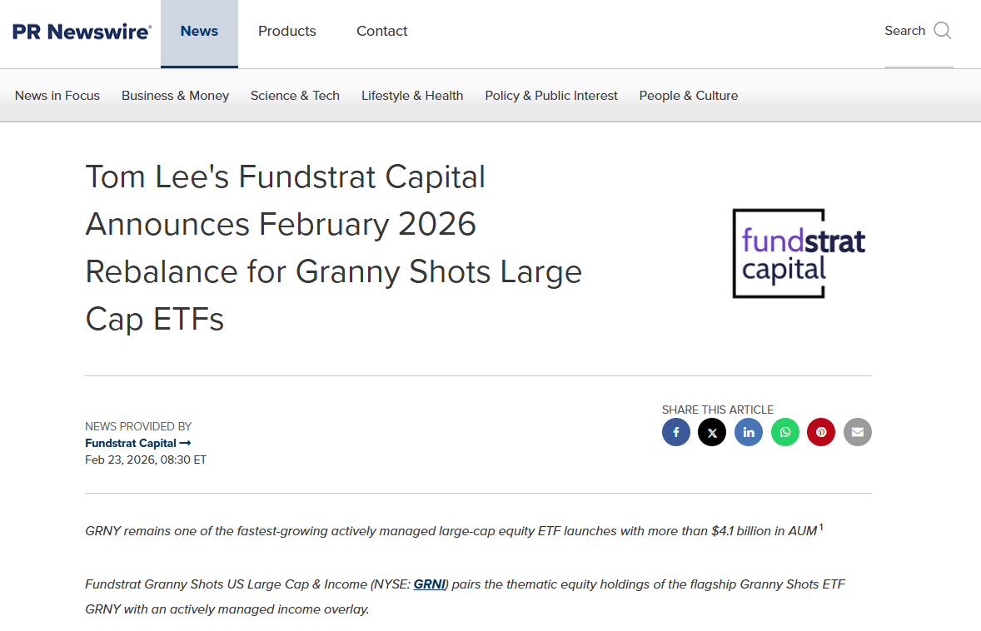Open People & Culture section
The height and width of the screenshot is (631, 981).
point(689,96)
